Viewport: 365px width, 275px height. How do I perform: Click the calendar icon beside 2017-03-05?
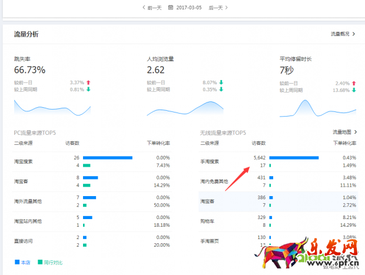coord(171,8)
